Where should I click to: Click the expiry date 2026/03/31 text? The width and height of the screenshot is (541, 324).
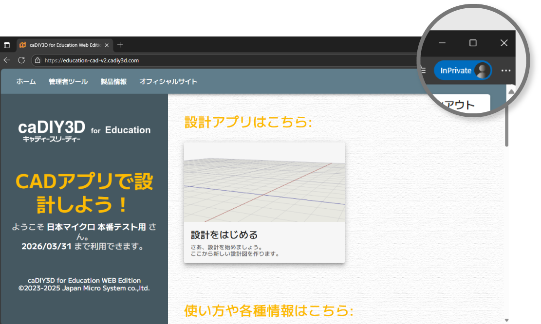point(46,247)
